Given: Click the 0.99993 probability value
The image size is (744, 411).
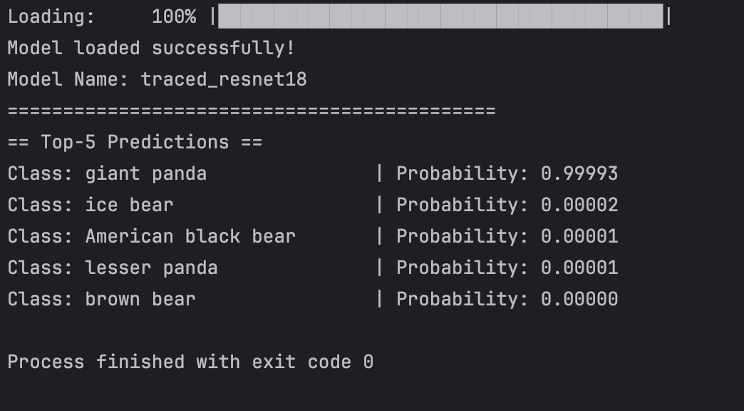Looking at the screenshot, I should tap(579, 173).
